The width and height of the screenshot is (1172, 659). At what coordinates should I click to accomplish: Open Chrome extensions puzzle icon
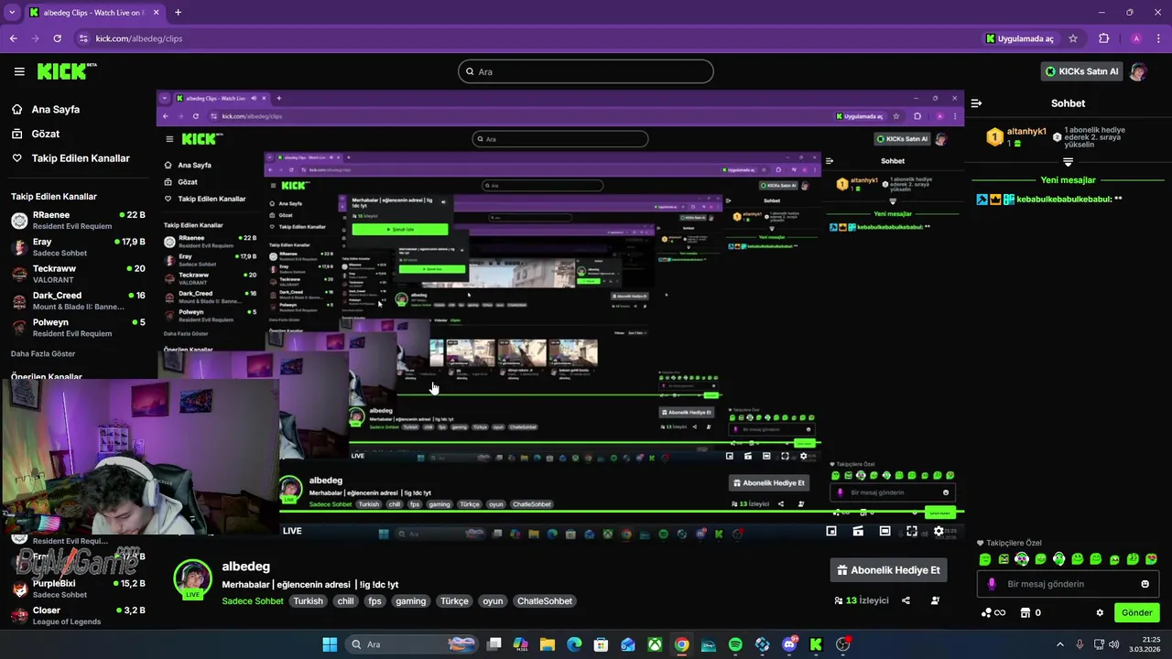point(1103,38)
